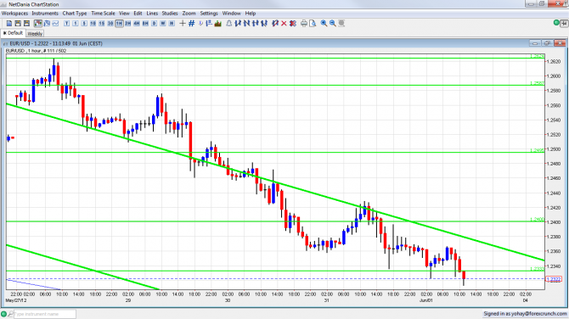
Task: Click the zoom out magnifier icon
Action: click(x=332, y=24)
